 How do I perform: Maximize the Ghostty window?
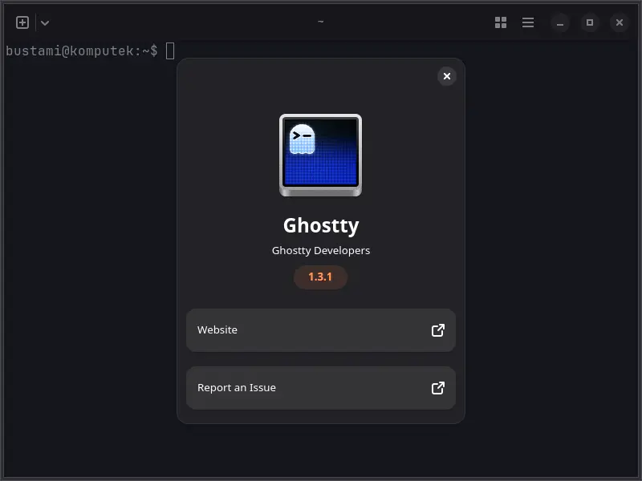pos(590,22)
